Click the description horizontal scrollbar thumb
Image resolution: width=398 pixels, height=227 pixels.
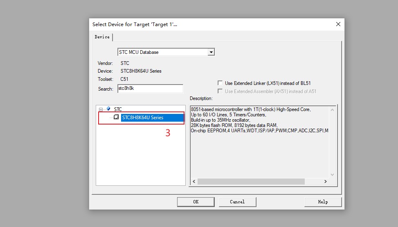coord(251,181)
